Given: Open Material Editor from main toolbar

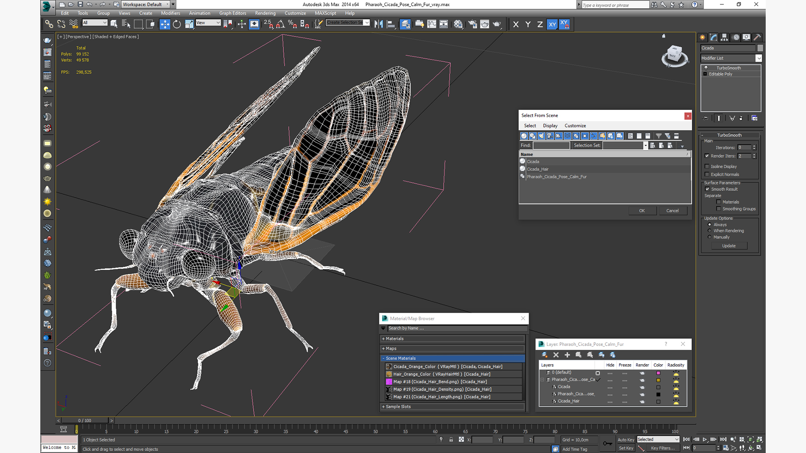Looking at the screenshot, I should pyautogui.click(x=458, y=24).
